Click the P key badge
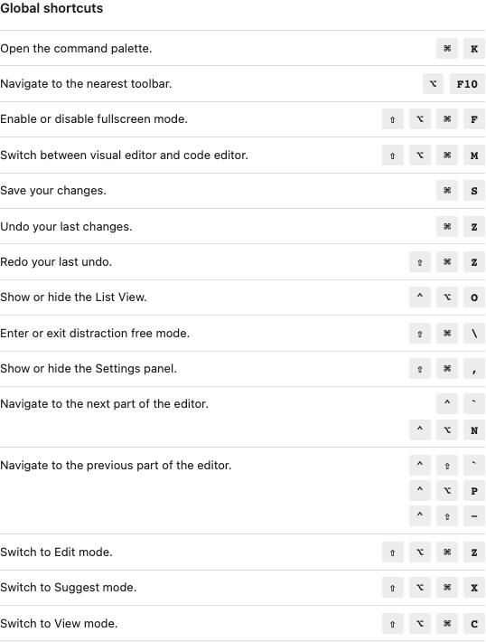This screenshot has width=486, height=642. point(474,490)
